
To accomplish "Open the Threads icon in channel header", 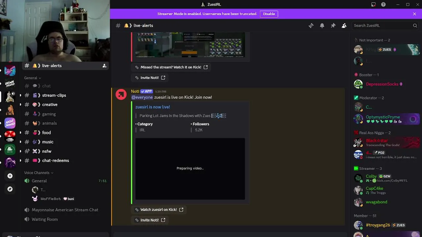I will click(x=311, y=26).
